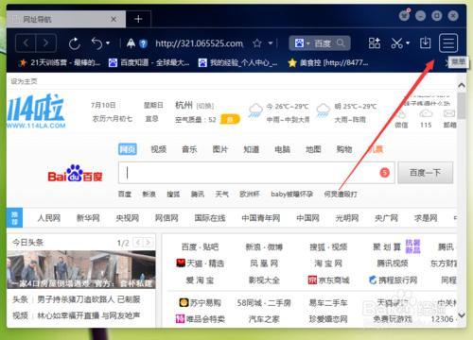Image resolution: width=473 pixels, height=340 pixels.
Task: Open the 唯品会特卖 link
Action: 201,319
